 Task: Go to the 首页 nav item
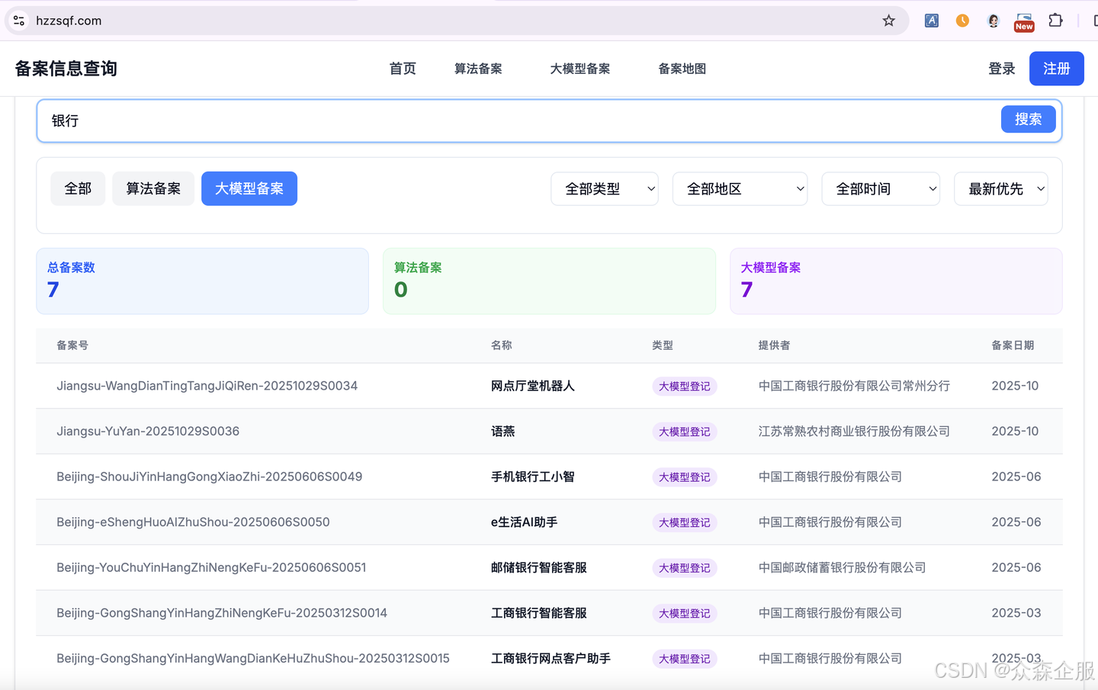pyautogui.click(x=403, y=69)
